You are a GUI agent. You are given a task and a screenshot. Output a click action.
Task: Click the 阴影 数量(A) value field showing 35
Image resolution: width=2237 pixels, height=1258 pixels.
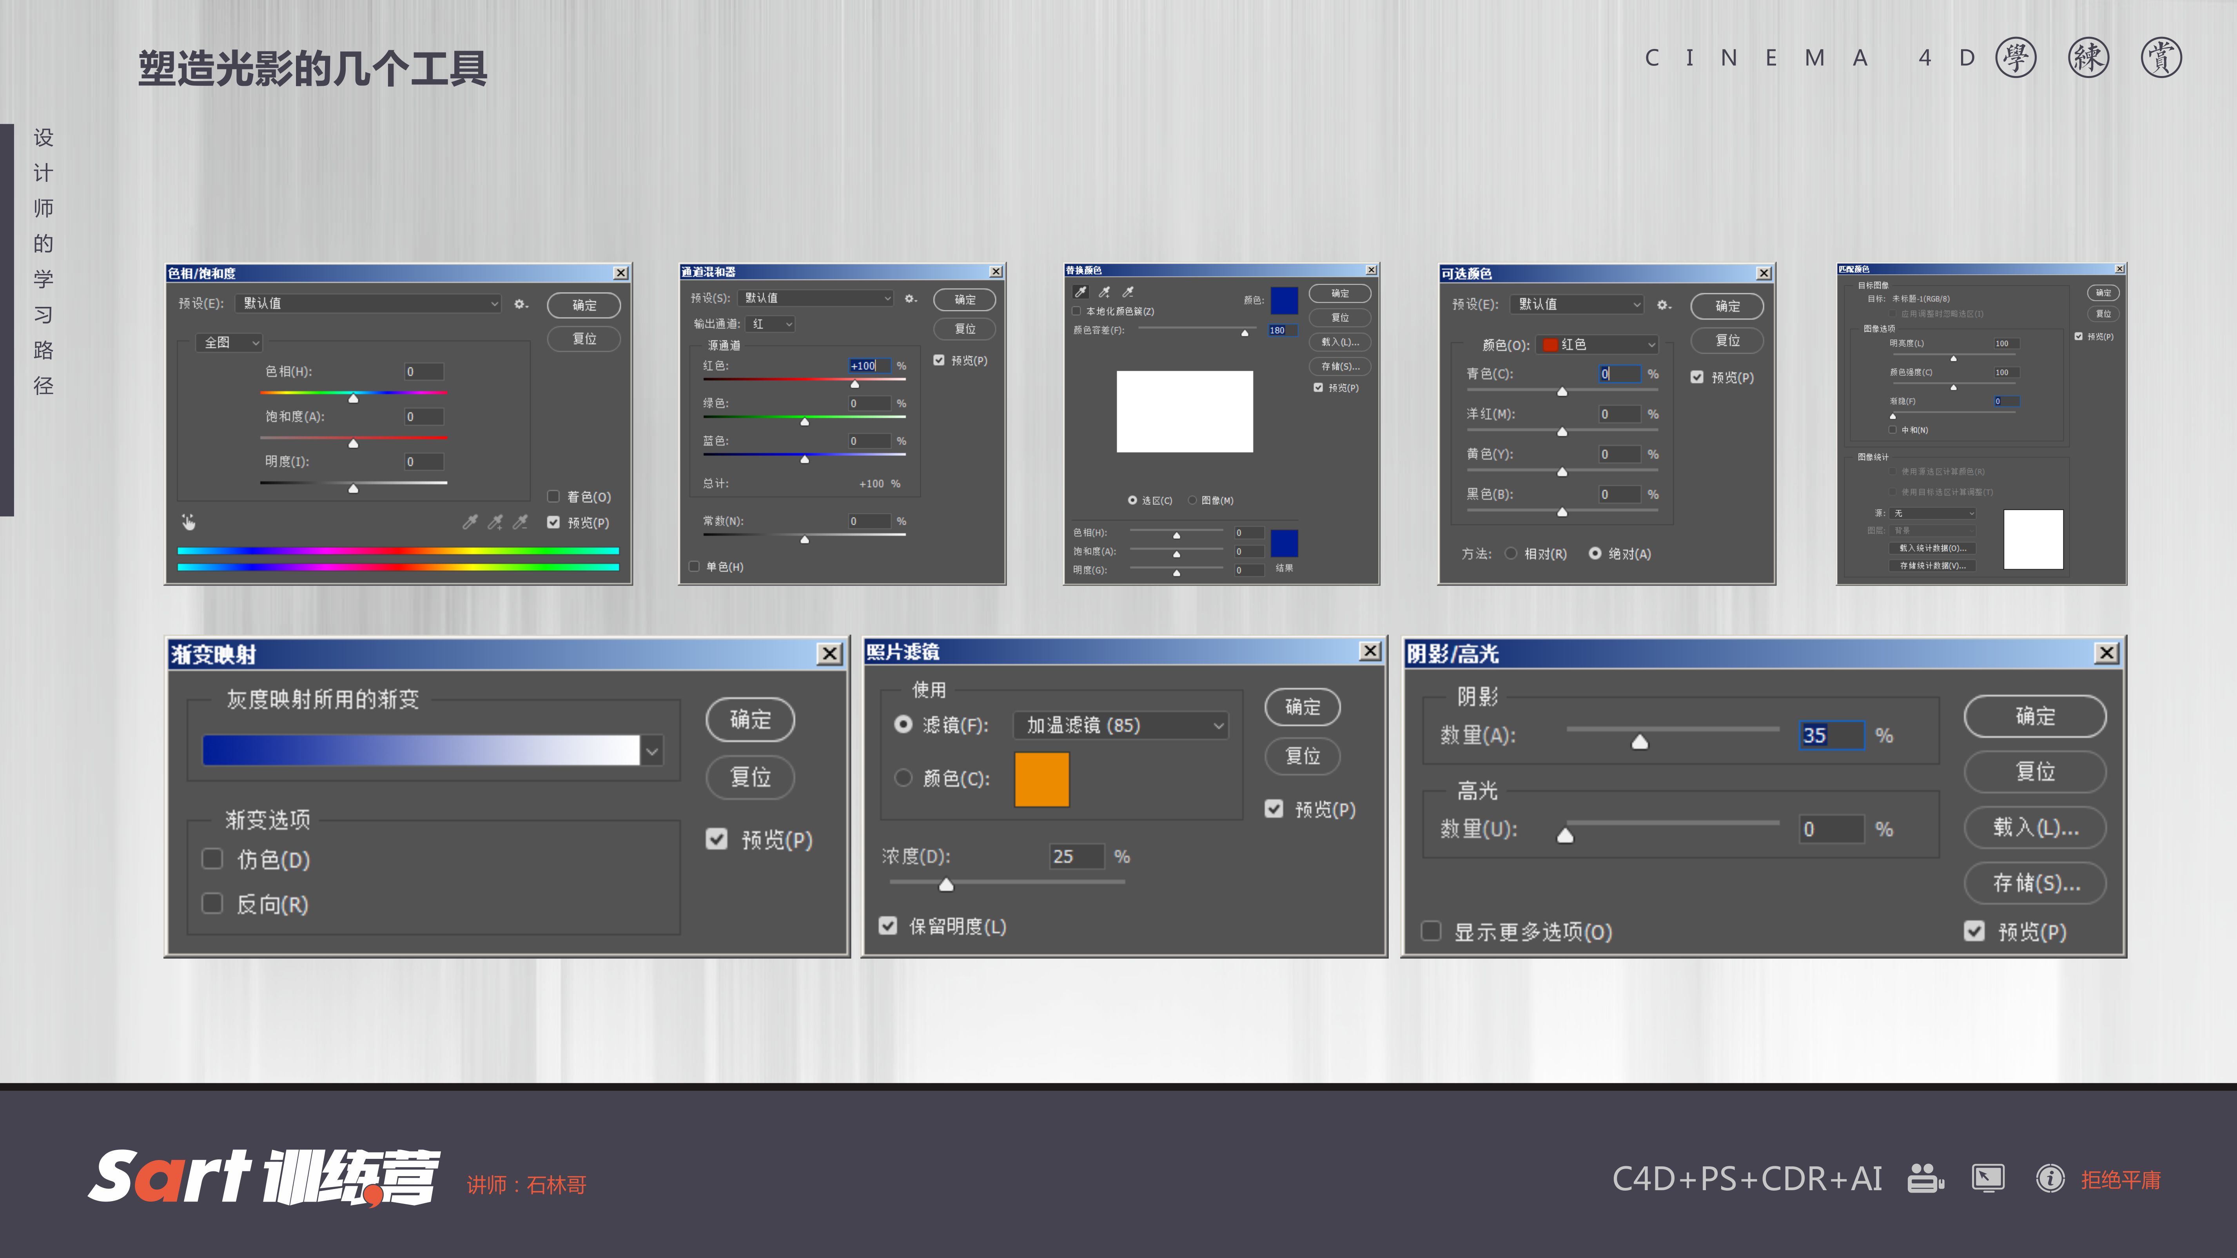pyautogui.click(x=1831, y=735)
